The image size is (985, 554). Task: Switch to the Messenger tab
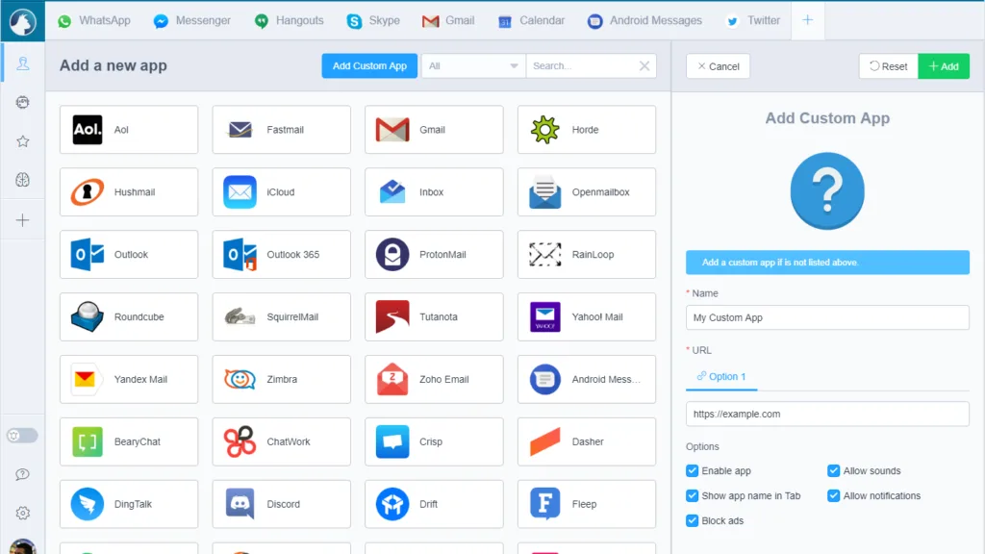(x=192, y=21)
